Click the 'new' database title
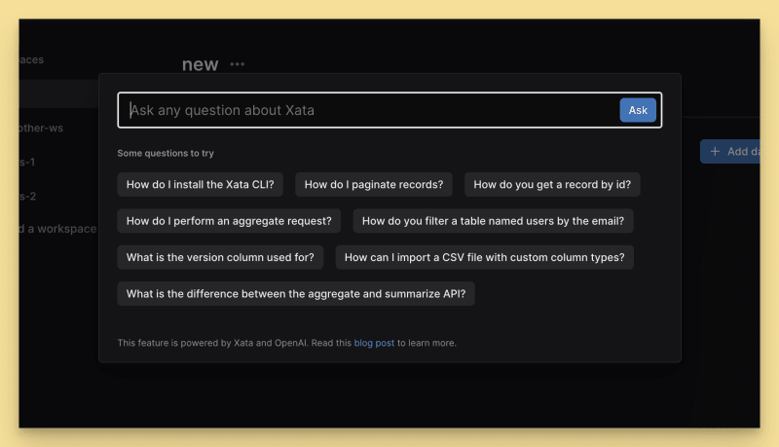The height and width of the screenshot is (447, 779). tap(200, 64)
